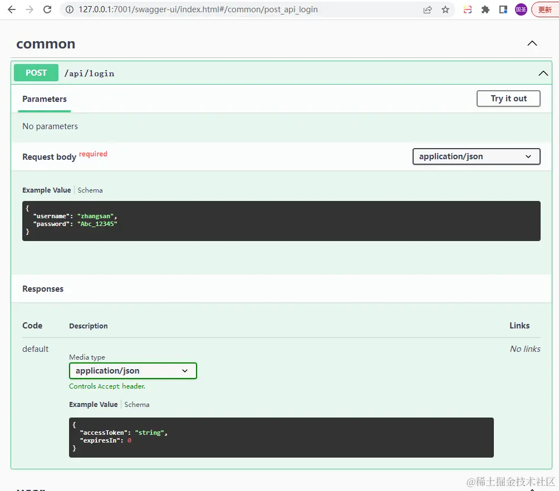Screen dimensions: 559x491
Task: Select the Parameters tab
Action: [45, 99]
